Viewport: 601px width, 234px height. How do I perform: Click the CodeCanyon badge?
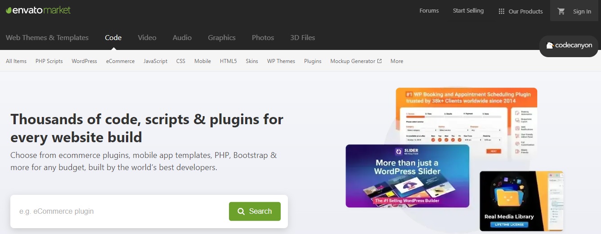coord(569,45)
